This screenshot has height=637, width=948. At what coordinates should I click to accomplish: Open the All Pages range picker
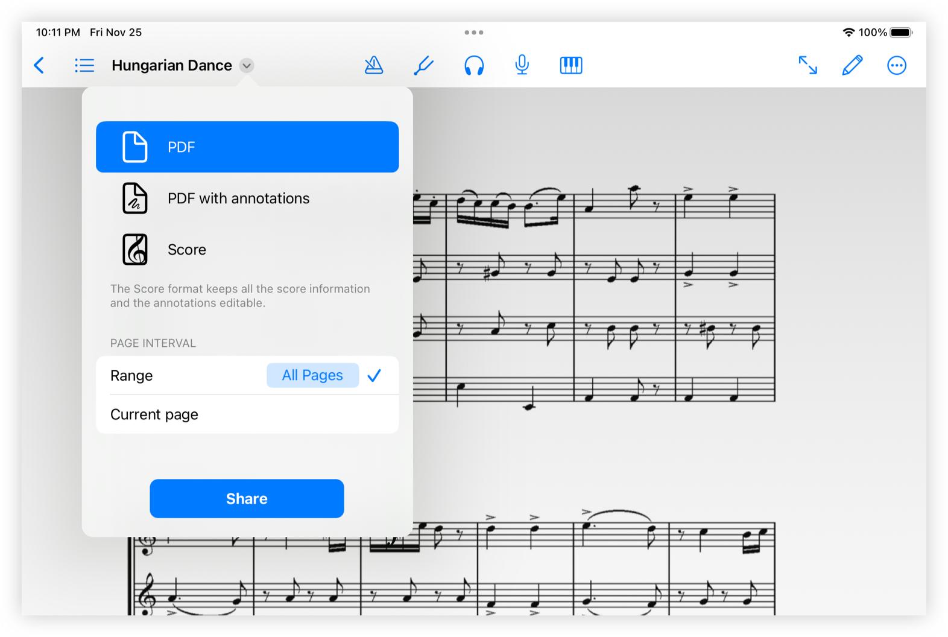(312, 375)
